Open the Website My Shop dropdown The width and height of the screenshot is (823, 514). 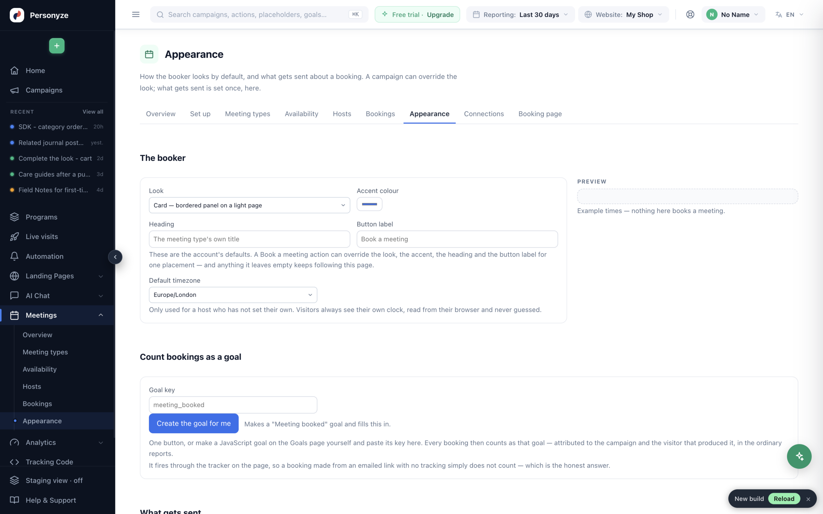[623, 15]
